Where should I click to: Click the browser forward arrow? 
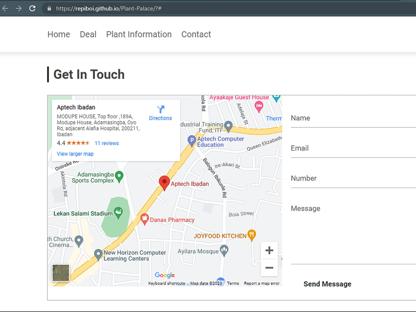(19, 8)
